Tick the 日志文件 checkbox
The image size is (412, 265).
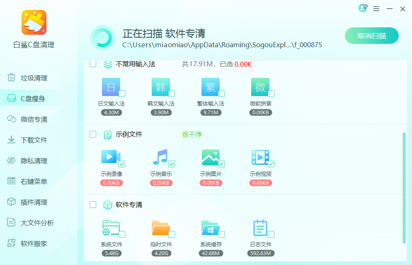pos(271,234)
